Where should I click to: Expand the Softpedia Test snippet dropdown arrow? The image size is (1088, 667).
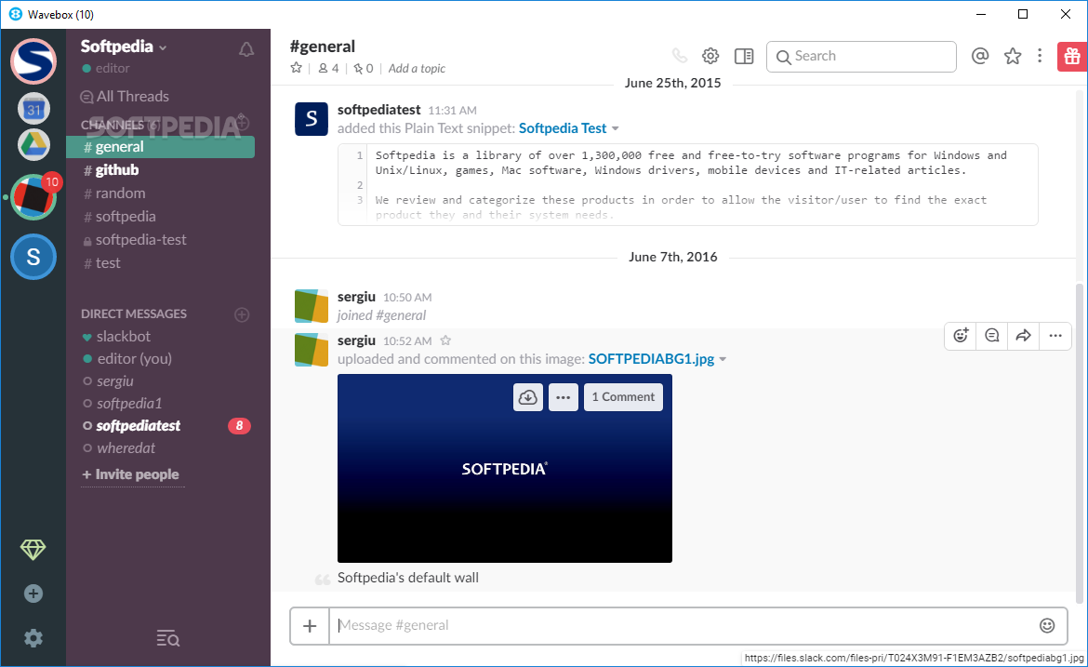point(616,128)
